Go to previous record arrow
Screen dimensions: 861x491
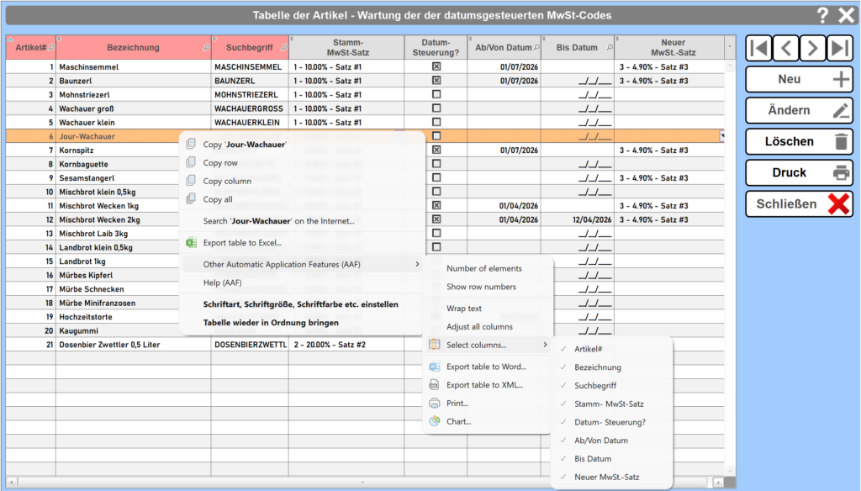[785, 49]
